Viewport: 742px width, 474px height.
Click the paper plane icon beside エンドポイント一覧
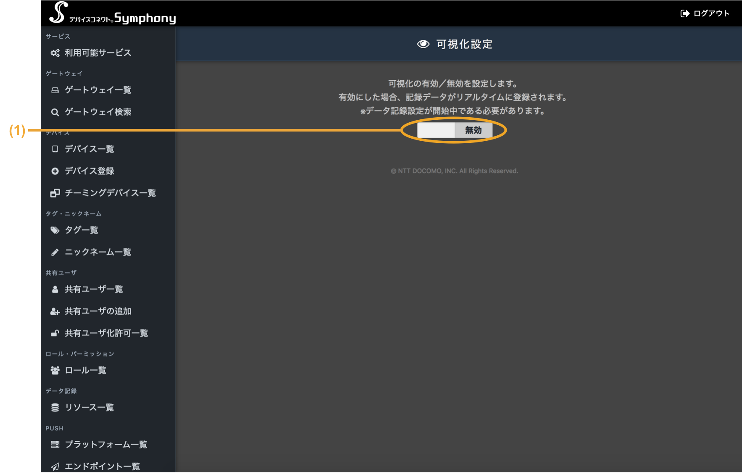[55, 466]
